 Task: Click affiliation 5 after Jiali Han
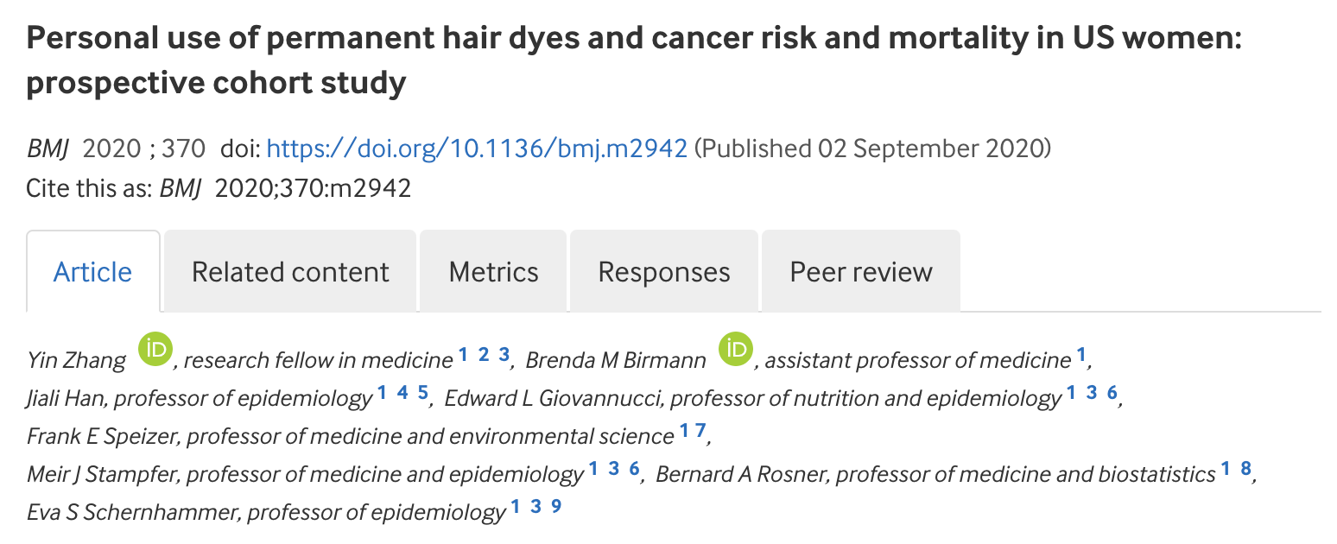[x=423, y=393]
